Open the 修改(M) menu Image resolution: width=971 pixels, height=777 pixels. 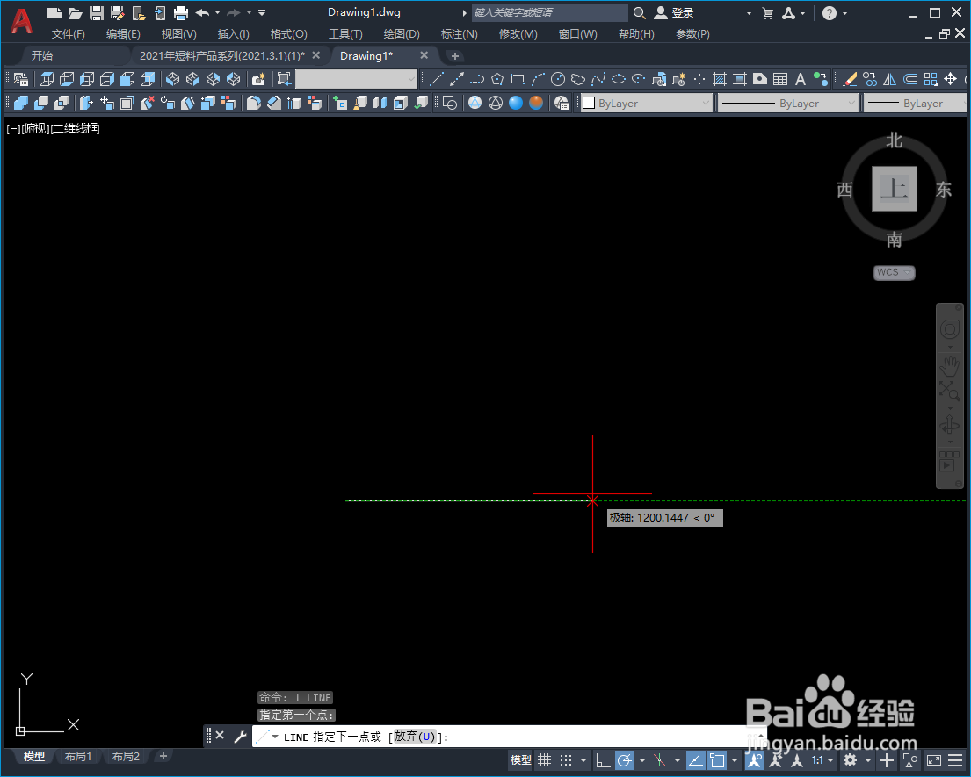point(518,34)
